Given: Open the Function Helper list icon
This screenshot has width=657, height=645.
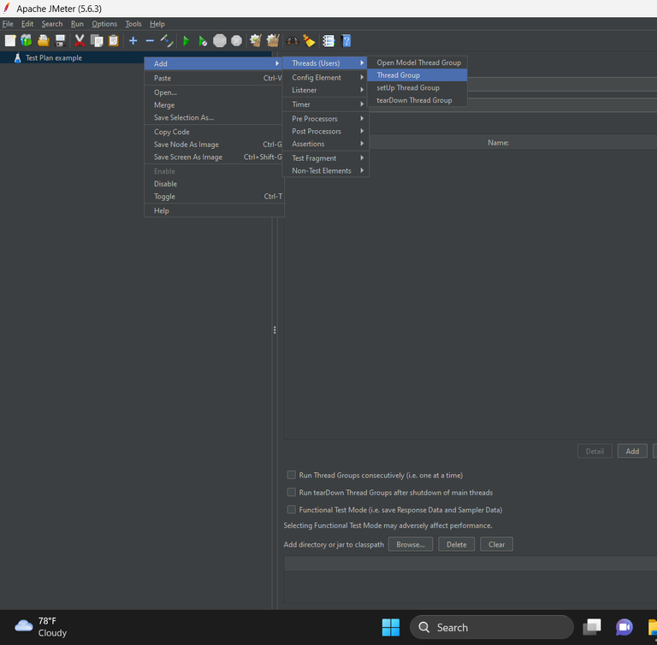Looking at the screenshot, I should [x=328, y=41].
